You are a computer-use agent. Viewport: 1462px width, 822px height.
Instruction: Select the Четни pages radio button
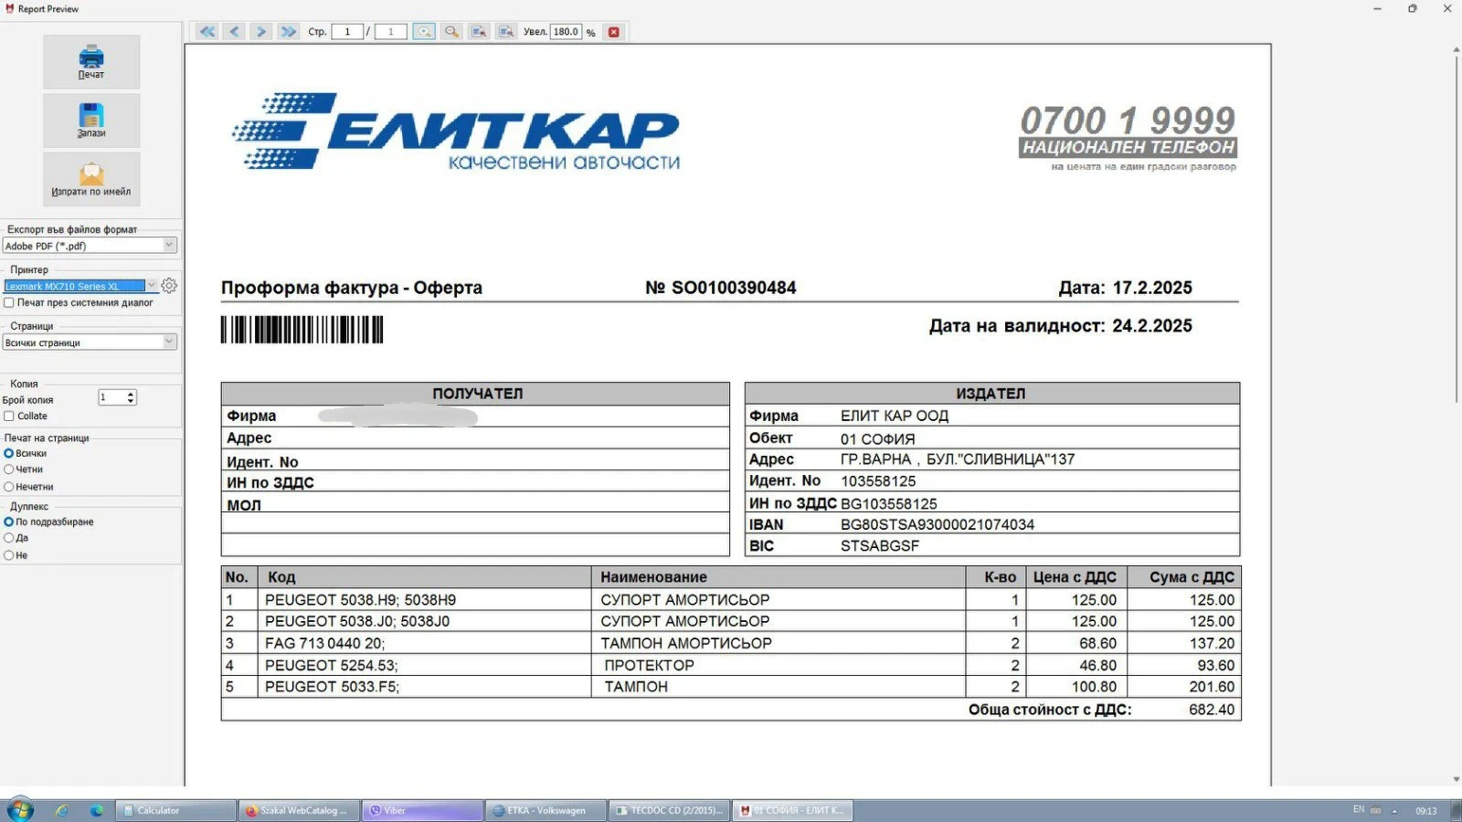coord(9,469)
